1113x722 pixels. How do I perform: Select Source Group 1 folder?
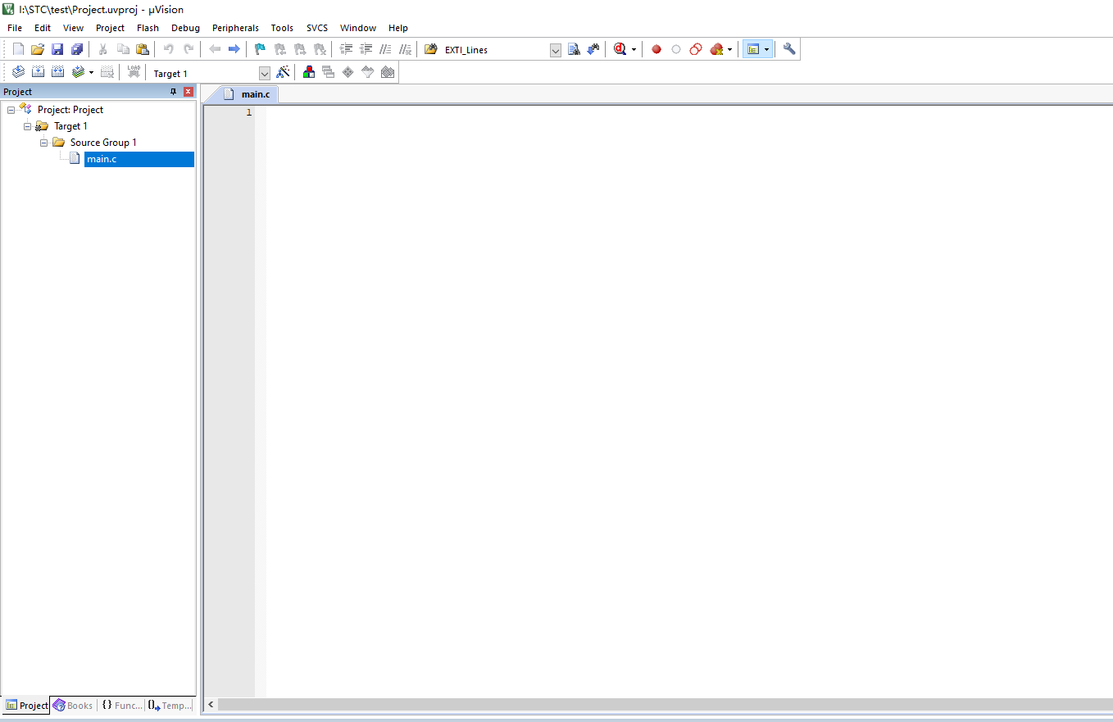coord(103,143)
